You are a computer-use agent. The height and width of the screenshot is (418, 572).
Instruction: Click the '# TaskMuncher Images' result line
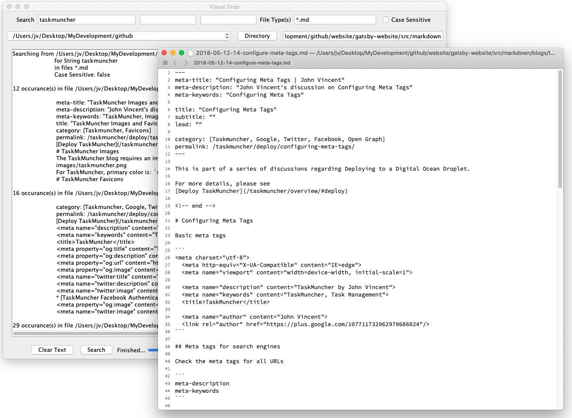(x=87, y=151)
